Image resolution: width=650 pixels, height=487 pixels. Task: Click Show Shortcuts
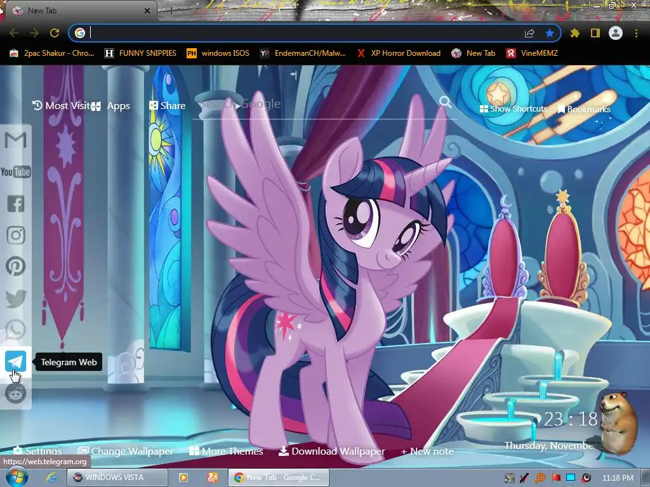pos(513,109)
